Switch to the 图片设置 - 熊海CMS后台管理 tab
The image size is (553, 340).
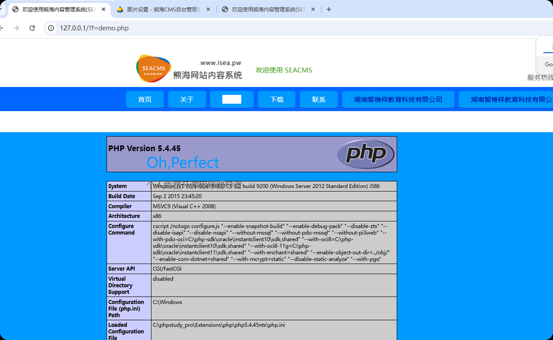163,9
